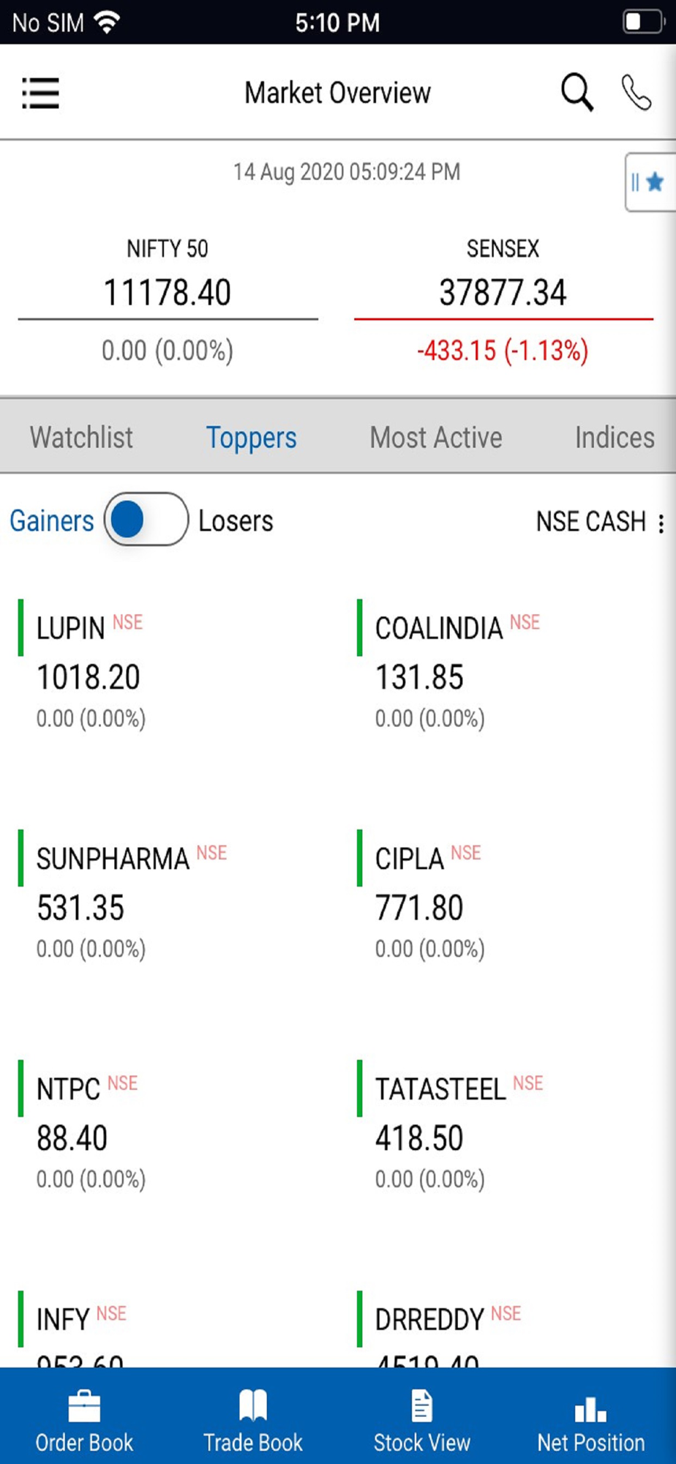
Task: Tap the three-dot menu beside NSE CASH
Action: pyautogui.click(x=661, y=523)
